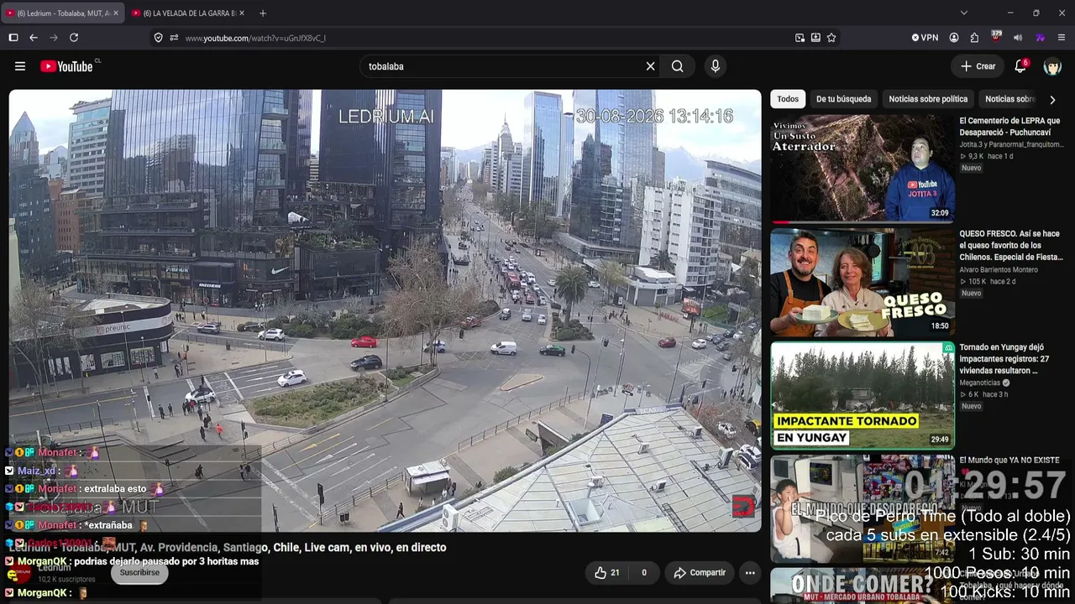Like the video with thumbs up
The height and width of the screenshot is (604, 1075).
tap(608, 573)
